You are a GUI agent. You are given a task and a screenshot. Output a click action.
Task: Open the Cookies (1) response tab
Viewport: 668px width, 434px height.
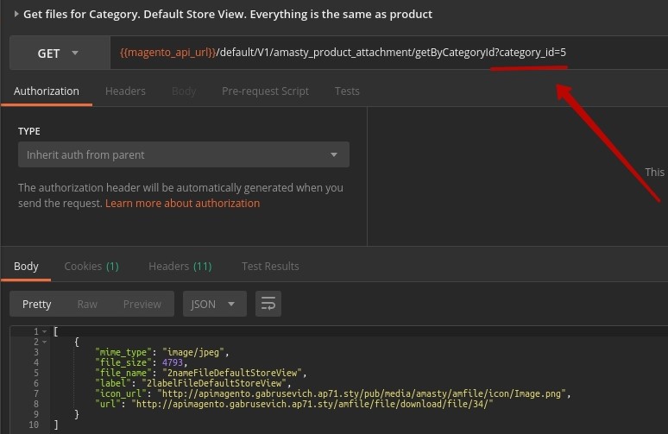(x=91, y=267)
